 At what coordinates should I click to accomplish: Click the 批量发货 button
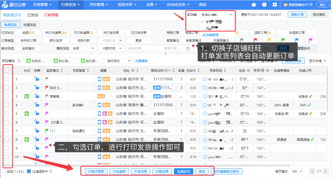tap(184, 171)
